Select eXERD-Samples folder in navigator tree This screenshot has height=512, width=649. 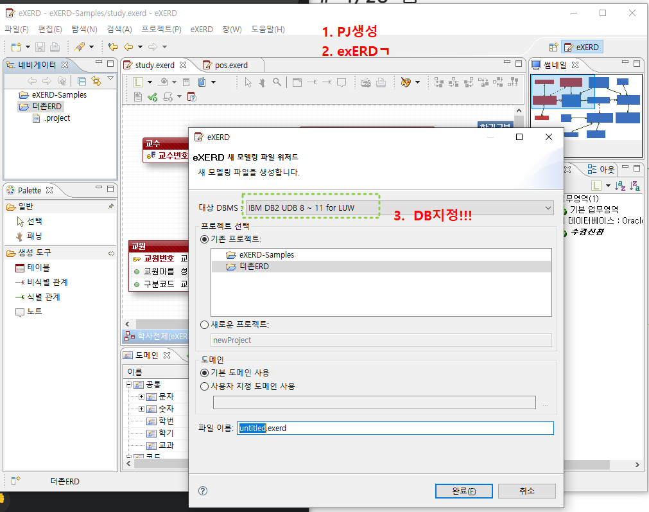click(53, 95)
